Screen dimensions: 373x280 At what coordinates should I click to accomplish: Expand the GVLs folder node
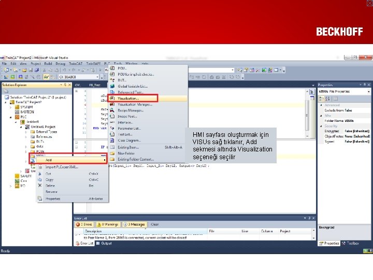coord(26,147)
